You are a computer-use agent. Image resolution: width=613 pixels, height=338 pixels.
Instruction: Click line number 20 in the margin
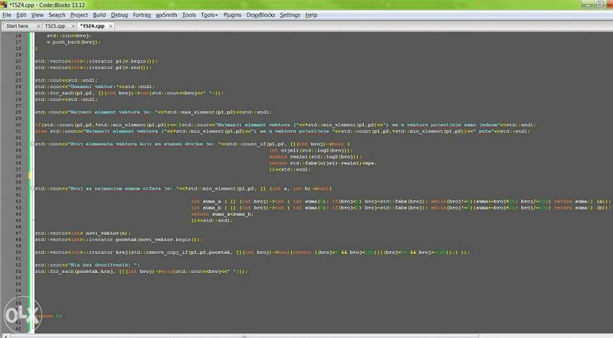click(18, 61)
